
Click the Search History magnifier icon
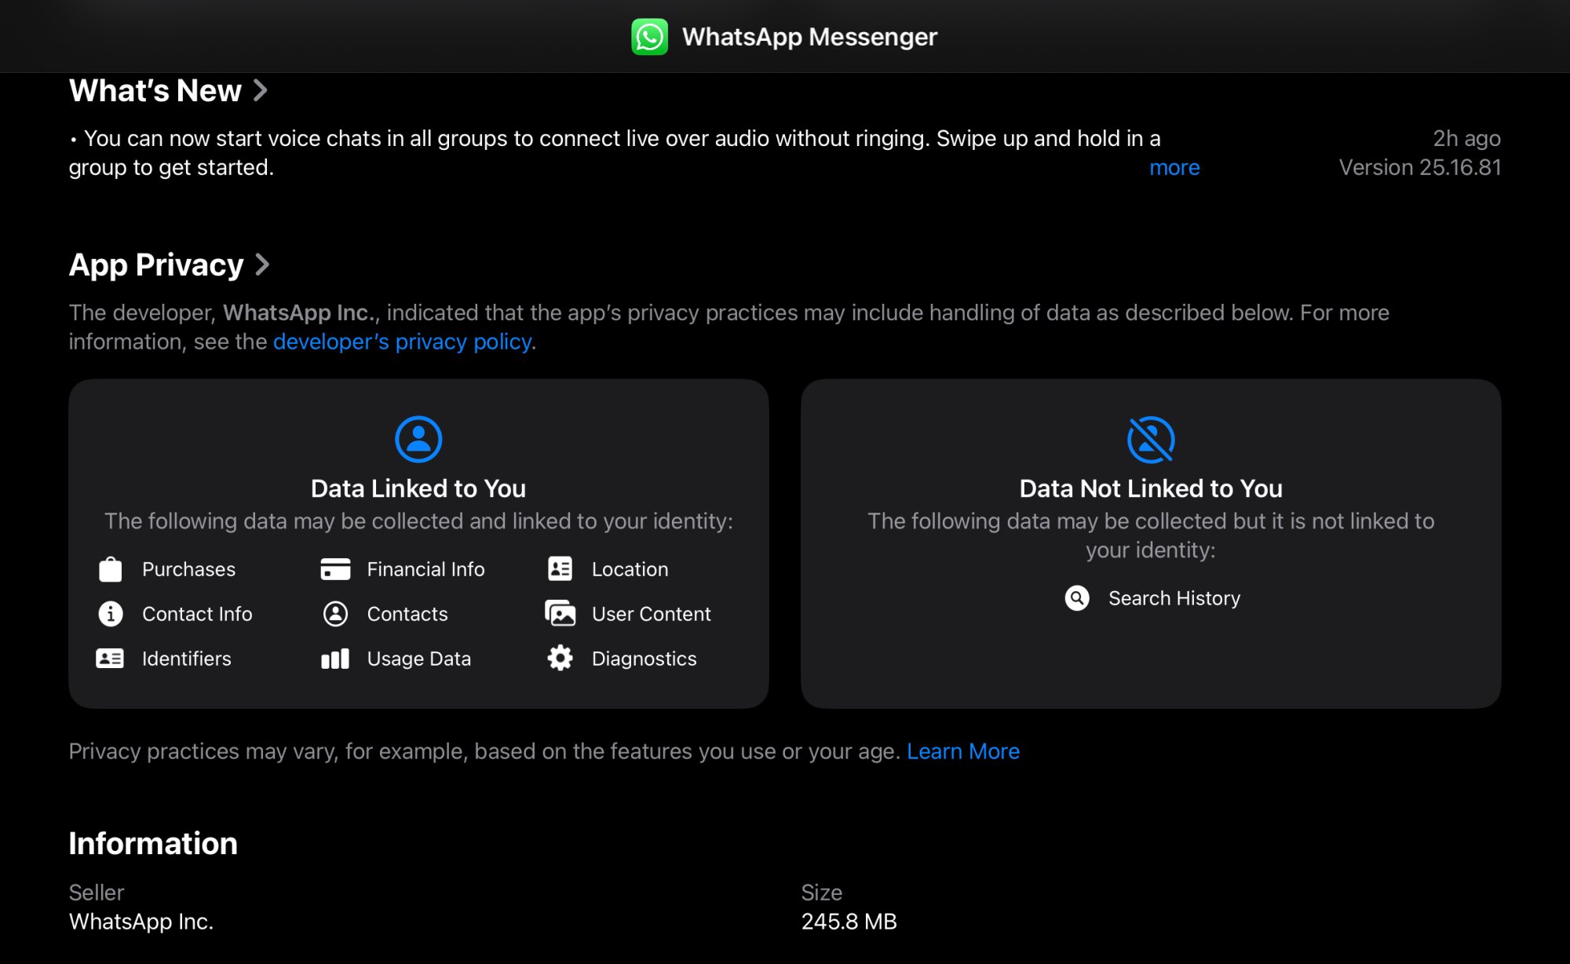(1077, 598)
